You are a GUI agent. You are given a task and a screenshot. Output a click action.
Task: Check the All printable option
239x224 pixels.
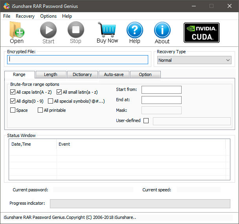click(x=40, y=110)
